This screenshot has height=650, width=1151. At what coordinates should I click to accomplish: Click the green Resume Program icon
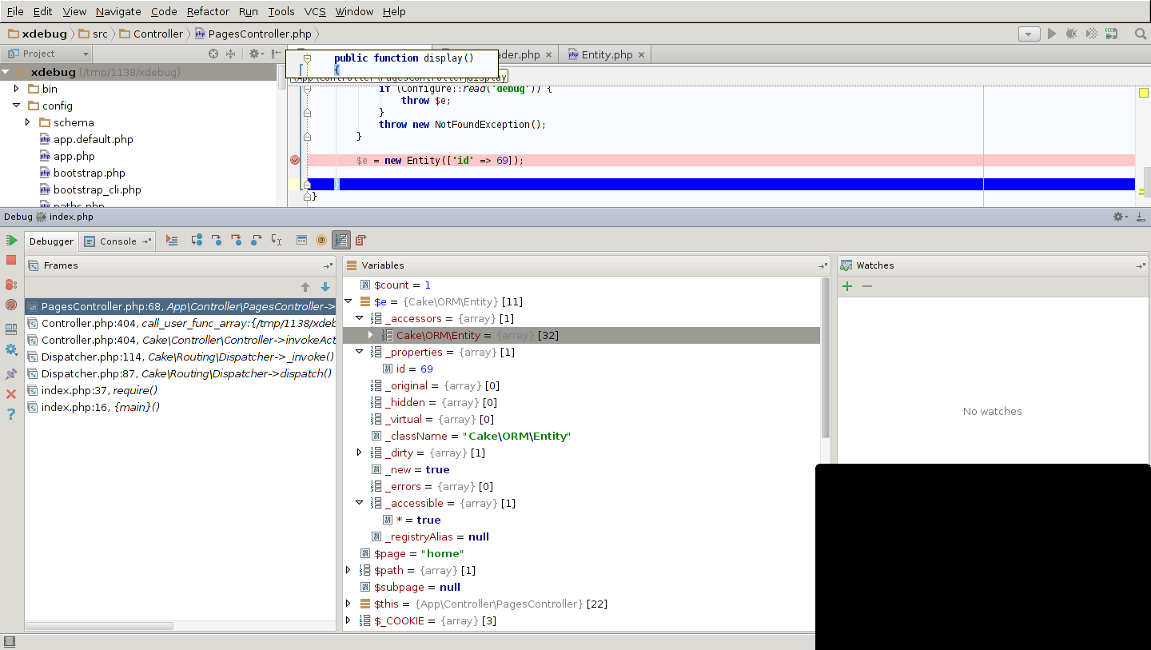point(11,241)
